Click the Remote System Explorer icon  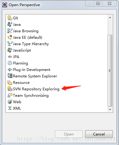tap(10, 76)
